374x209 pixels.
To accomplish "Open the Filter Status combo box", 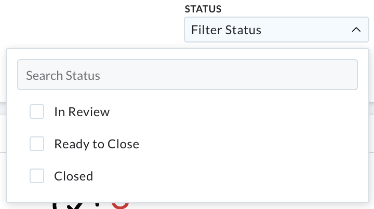I will (x=276, y=30).
